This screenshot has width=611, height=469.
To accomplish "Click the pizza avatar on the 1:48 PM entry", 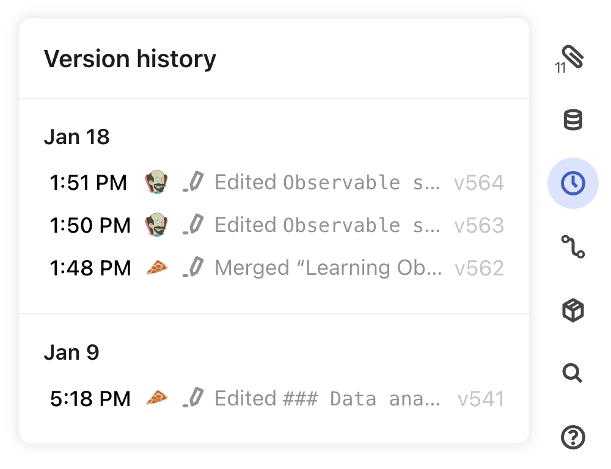I will point(157,267).
